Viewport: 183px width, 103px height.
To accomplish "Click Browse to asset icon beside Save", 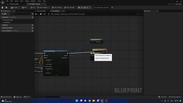I will click(x=7, y=7).
